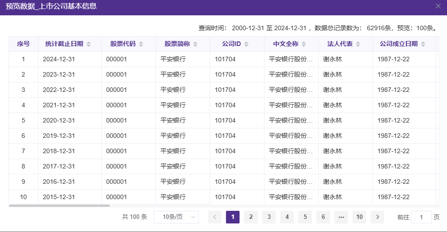The height and width of the screenshot is (232, 447).
Task: Sort by 公司ID column sort icon
Action: click(x=246, y=44)
